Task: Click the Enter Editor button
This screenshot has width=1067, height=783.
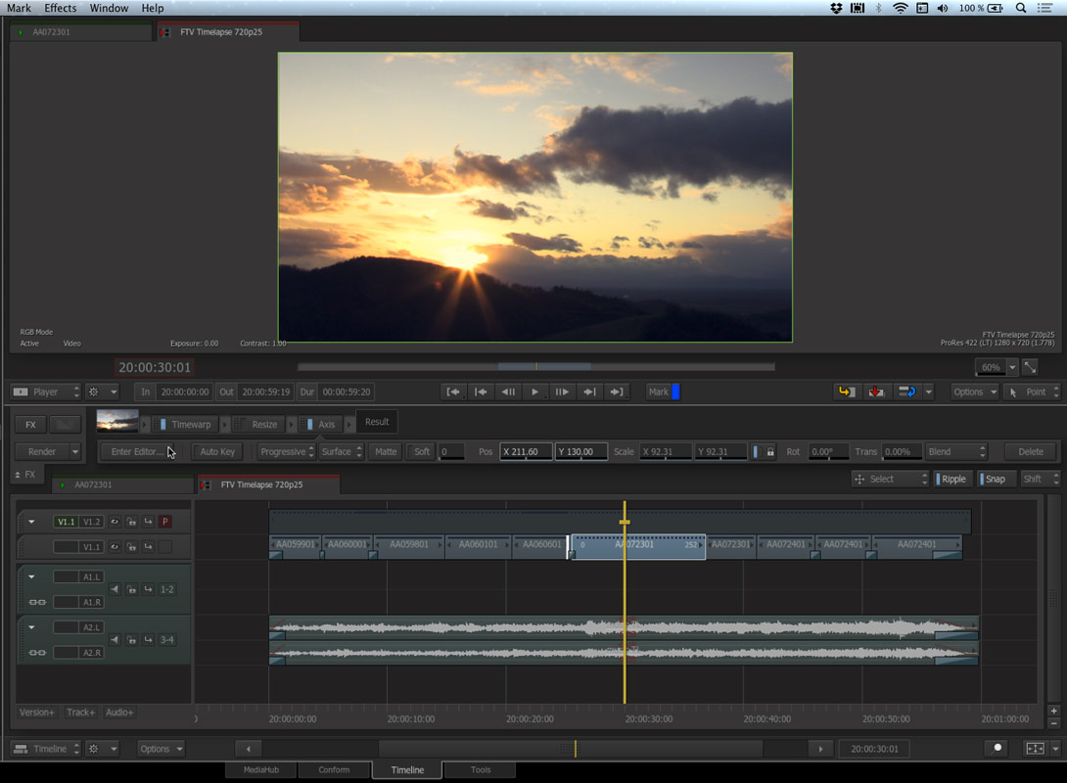Action: [137, 452]
